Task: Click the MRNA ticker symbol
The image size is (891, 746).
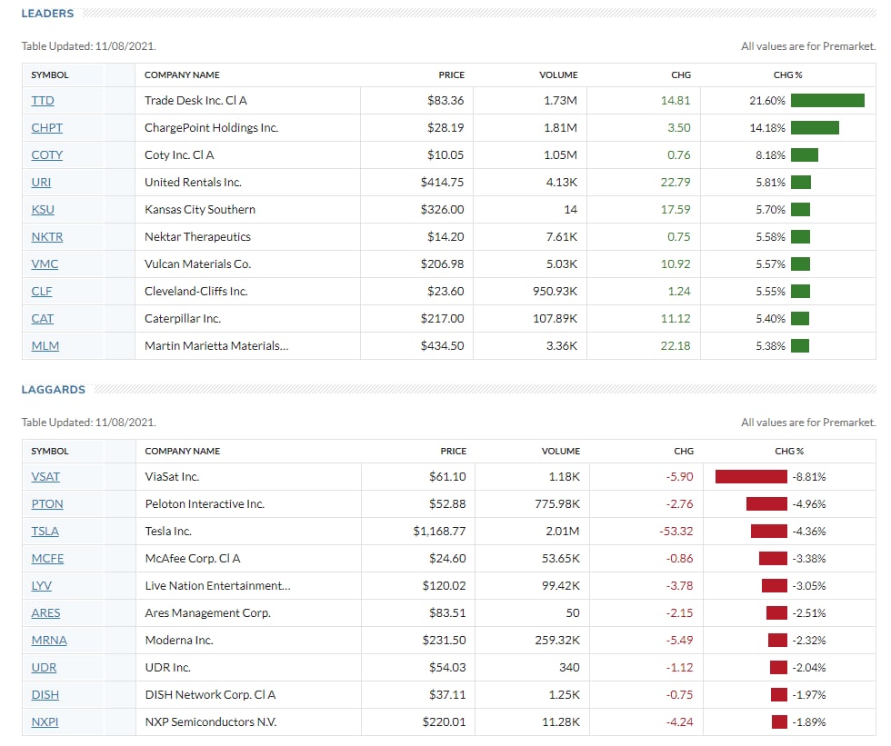Action: pyautogui.click(x=49, y=641)
